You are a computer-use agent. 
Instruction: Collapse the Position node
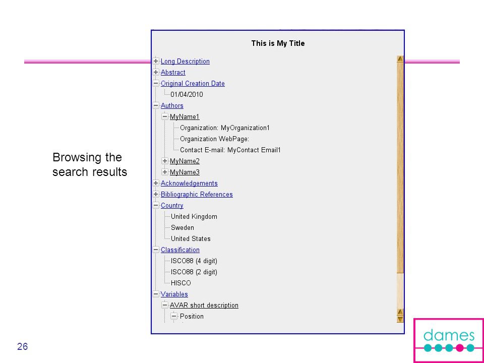174,317
